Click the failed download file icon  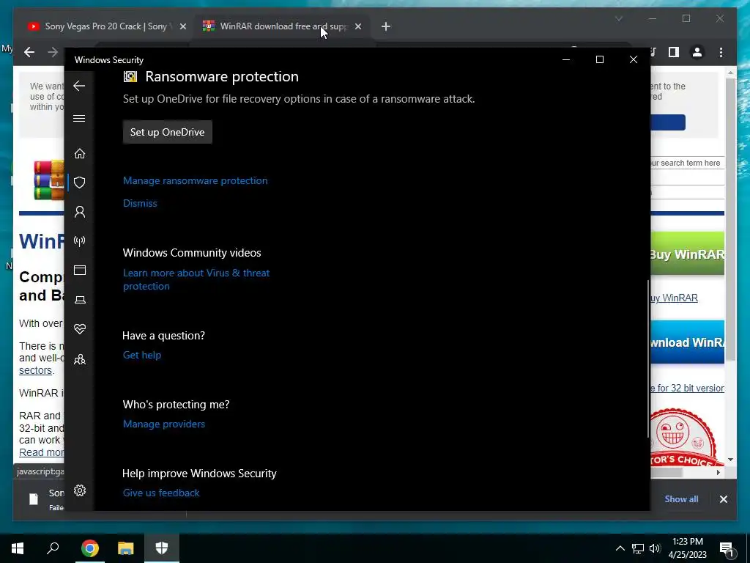tap(34, 499)
